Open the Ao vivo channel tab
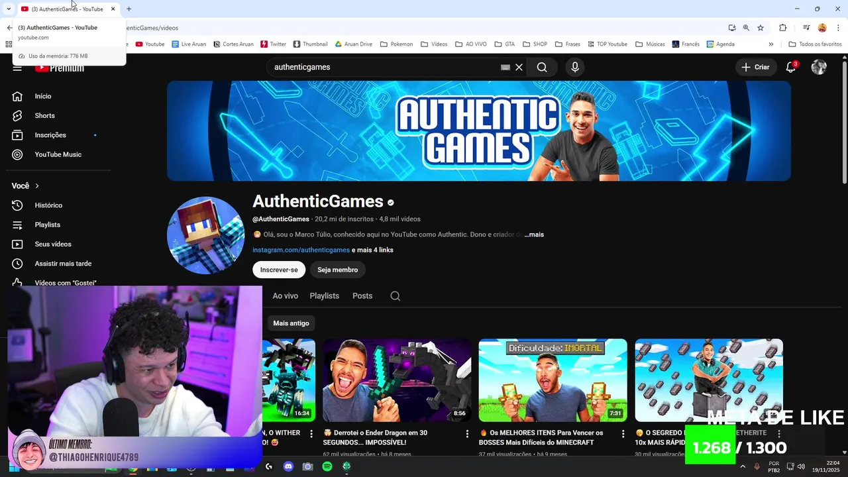The height and width of the screenshot is (477, 848). [x=286, y=296]
